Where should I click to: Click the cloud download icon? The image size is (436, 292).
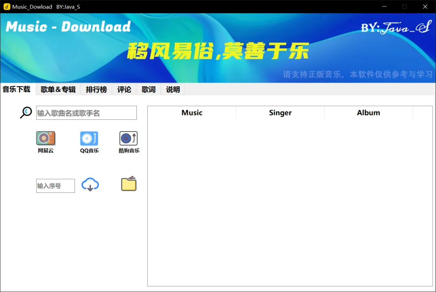point(90,184)
